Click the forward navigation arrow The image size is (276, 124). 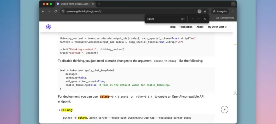pos(49,11)
